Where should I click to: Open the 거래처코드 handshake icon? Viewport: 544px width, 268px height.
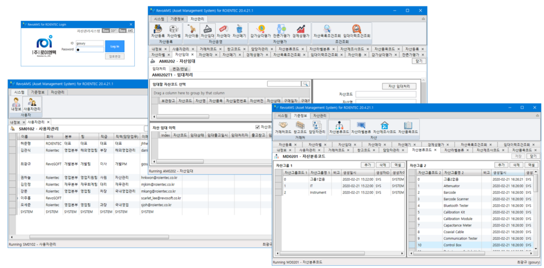283,127
